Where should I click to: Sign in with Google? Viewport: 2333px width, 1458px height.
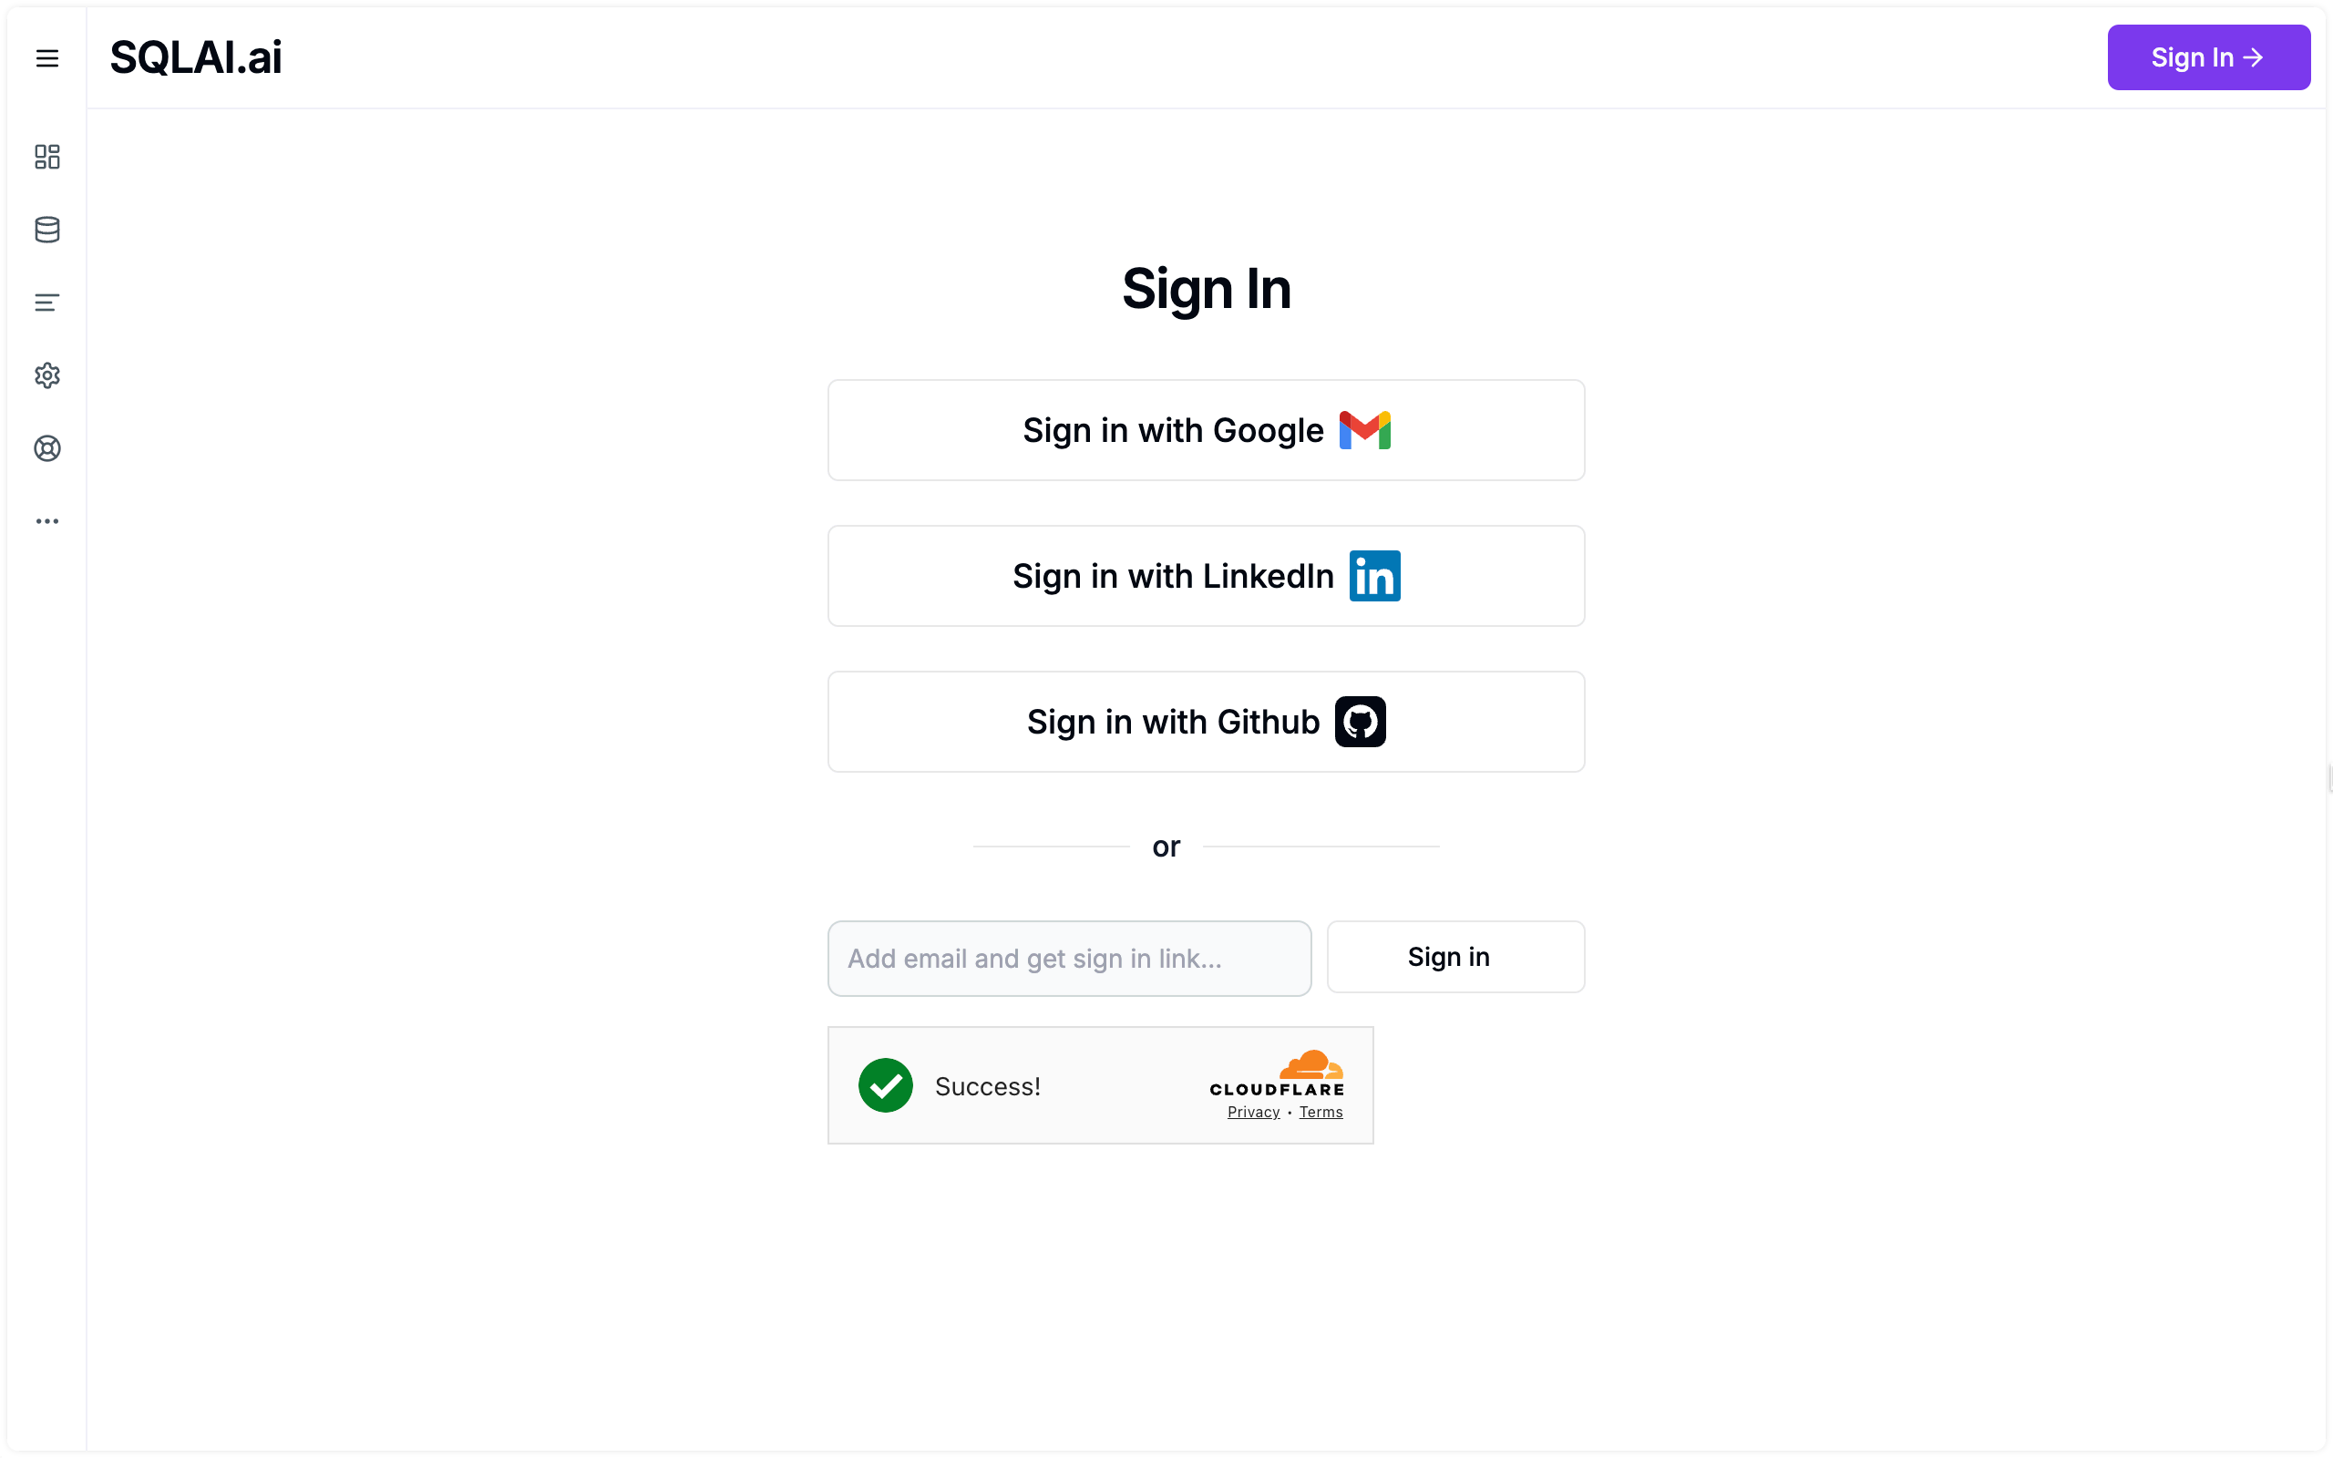coord(1206,430)
